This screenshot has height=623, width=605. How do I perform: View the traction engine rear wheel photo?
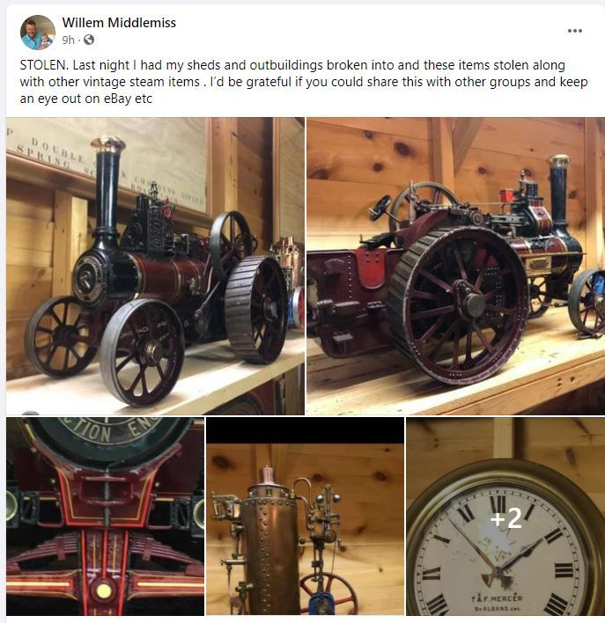pyautogui.click(x=456, y=266)
